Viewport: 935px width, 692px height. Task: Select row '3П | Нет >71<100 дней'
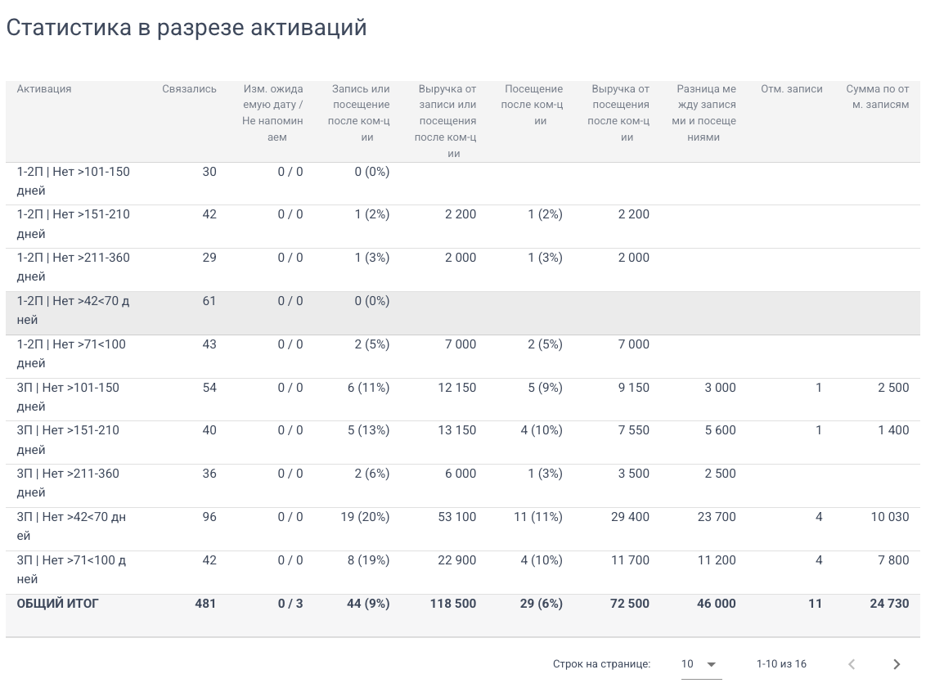click(x=463, y=573)
